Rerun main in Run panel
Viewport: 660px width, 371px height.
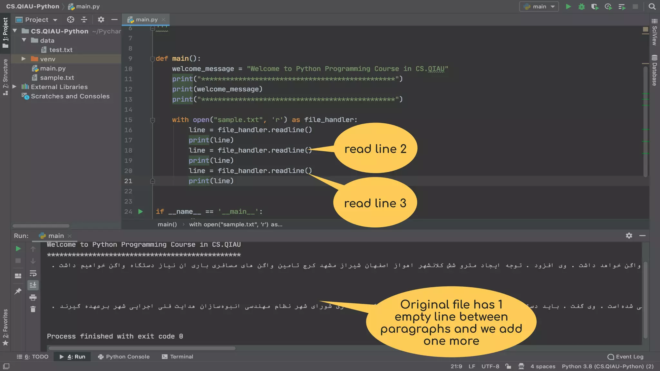18,249
